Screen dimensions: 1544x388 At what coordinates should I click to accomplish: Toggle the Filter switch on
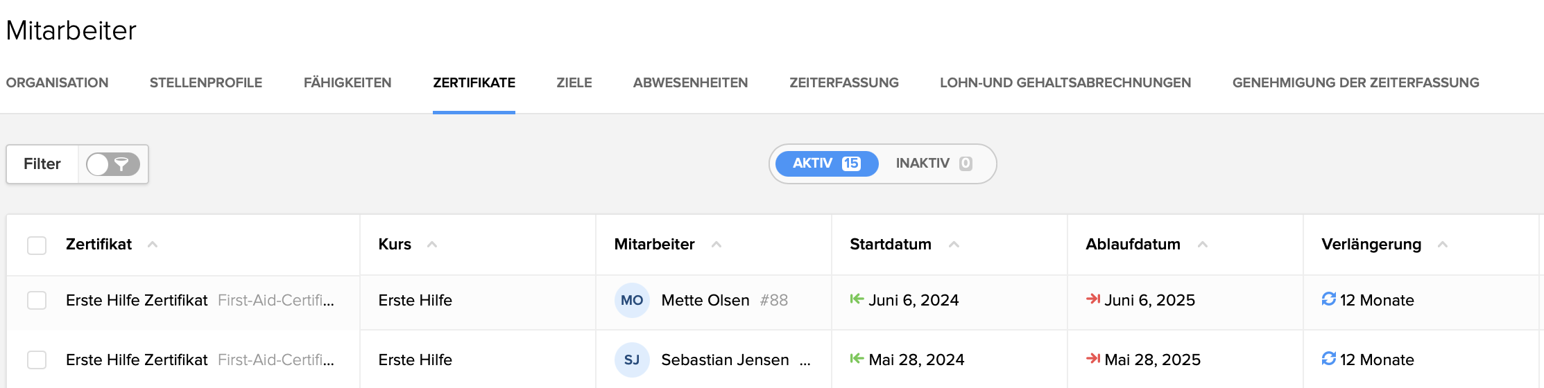click(x=112, y=164)
